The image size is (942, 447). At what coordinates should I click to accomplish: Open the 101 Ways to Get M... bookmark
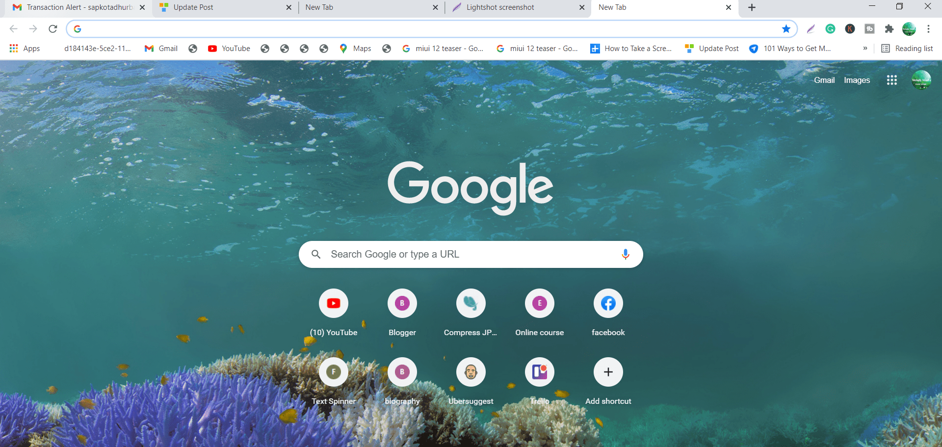(x=790, y=49)
